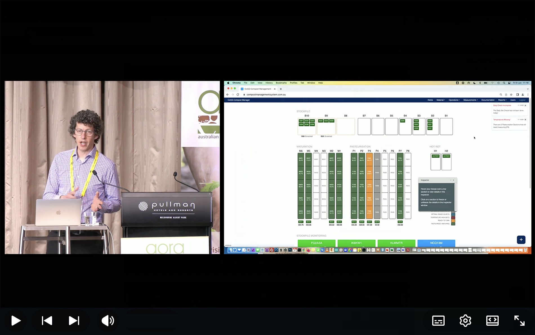Skip to previous video track
Screen dimensions: 535x335
tap(47, 321)
